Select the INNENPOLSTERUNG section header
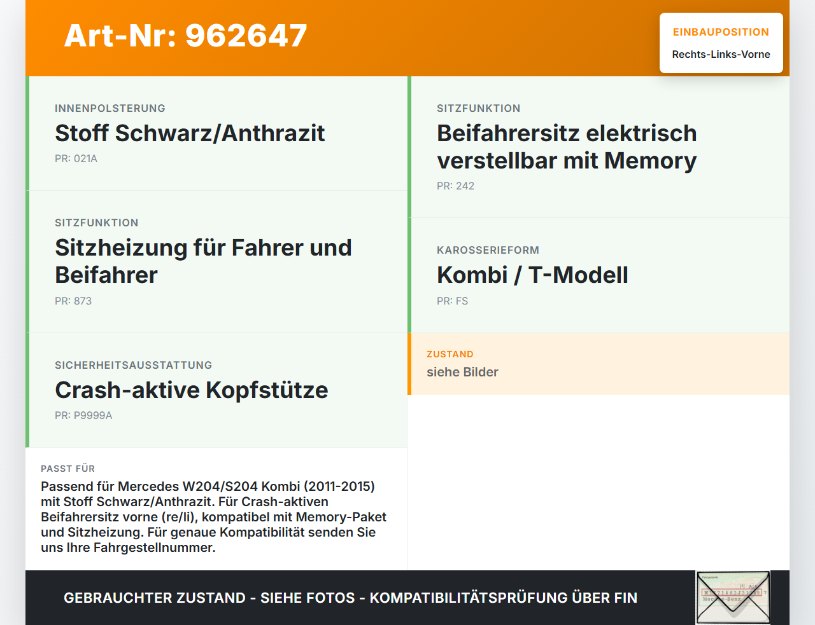 pyautogui.click(x=110, y=108)
